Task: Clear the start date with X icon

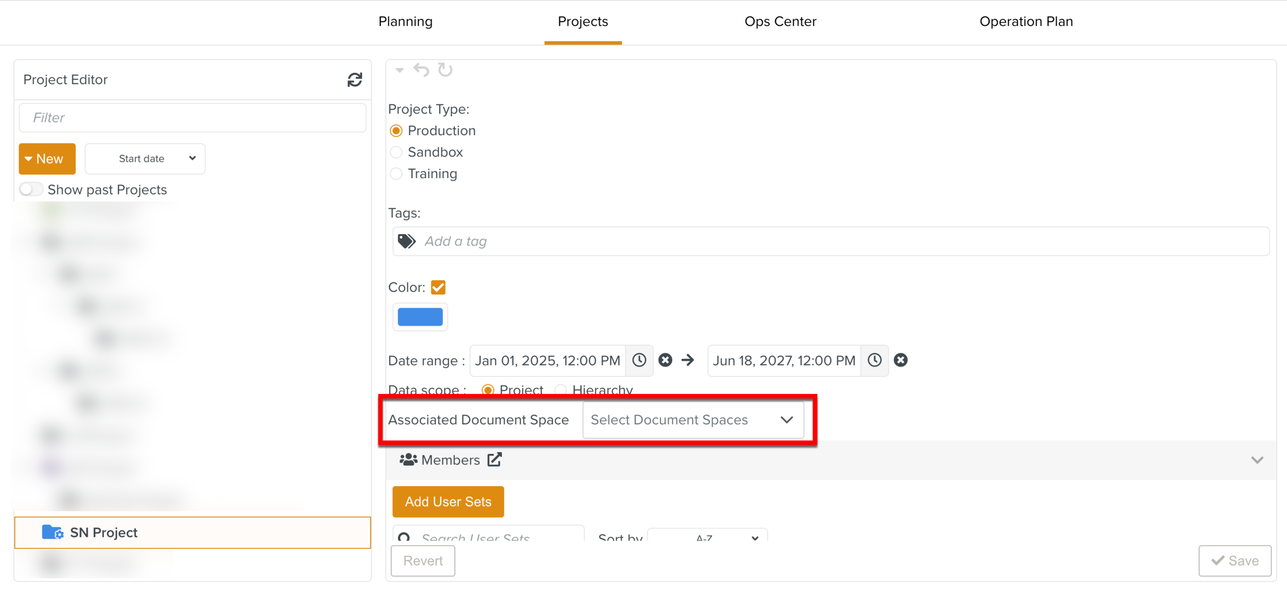Action: click(665, 360)
